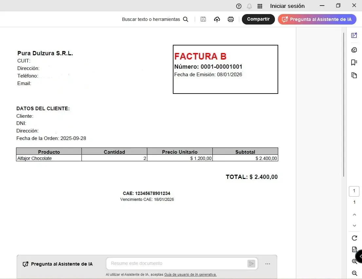Open the AI Assistant sidebar panel
Viewport: 362px width, 279px height.
[x=354, y=35]
